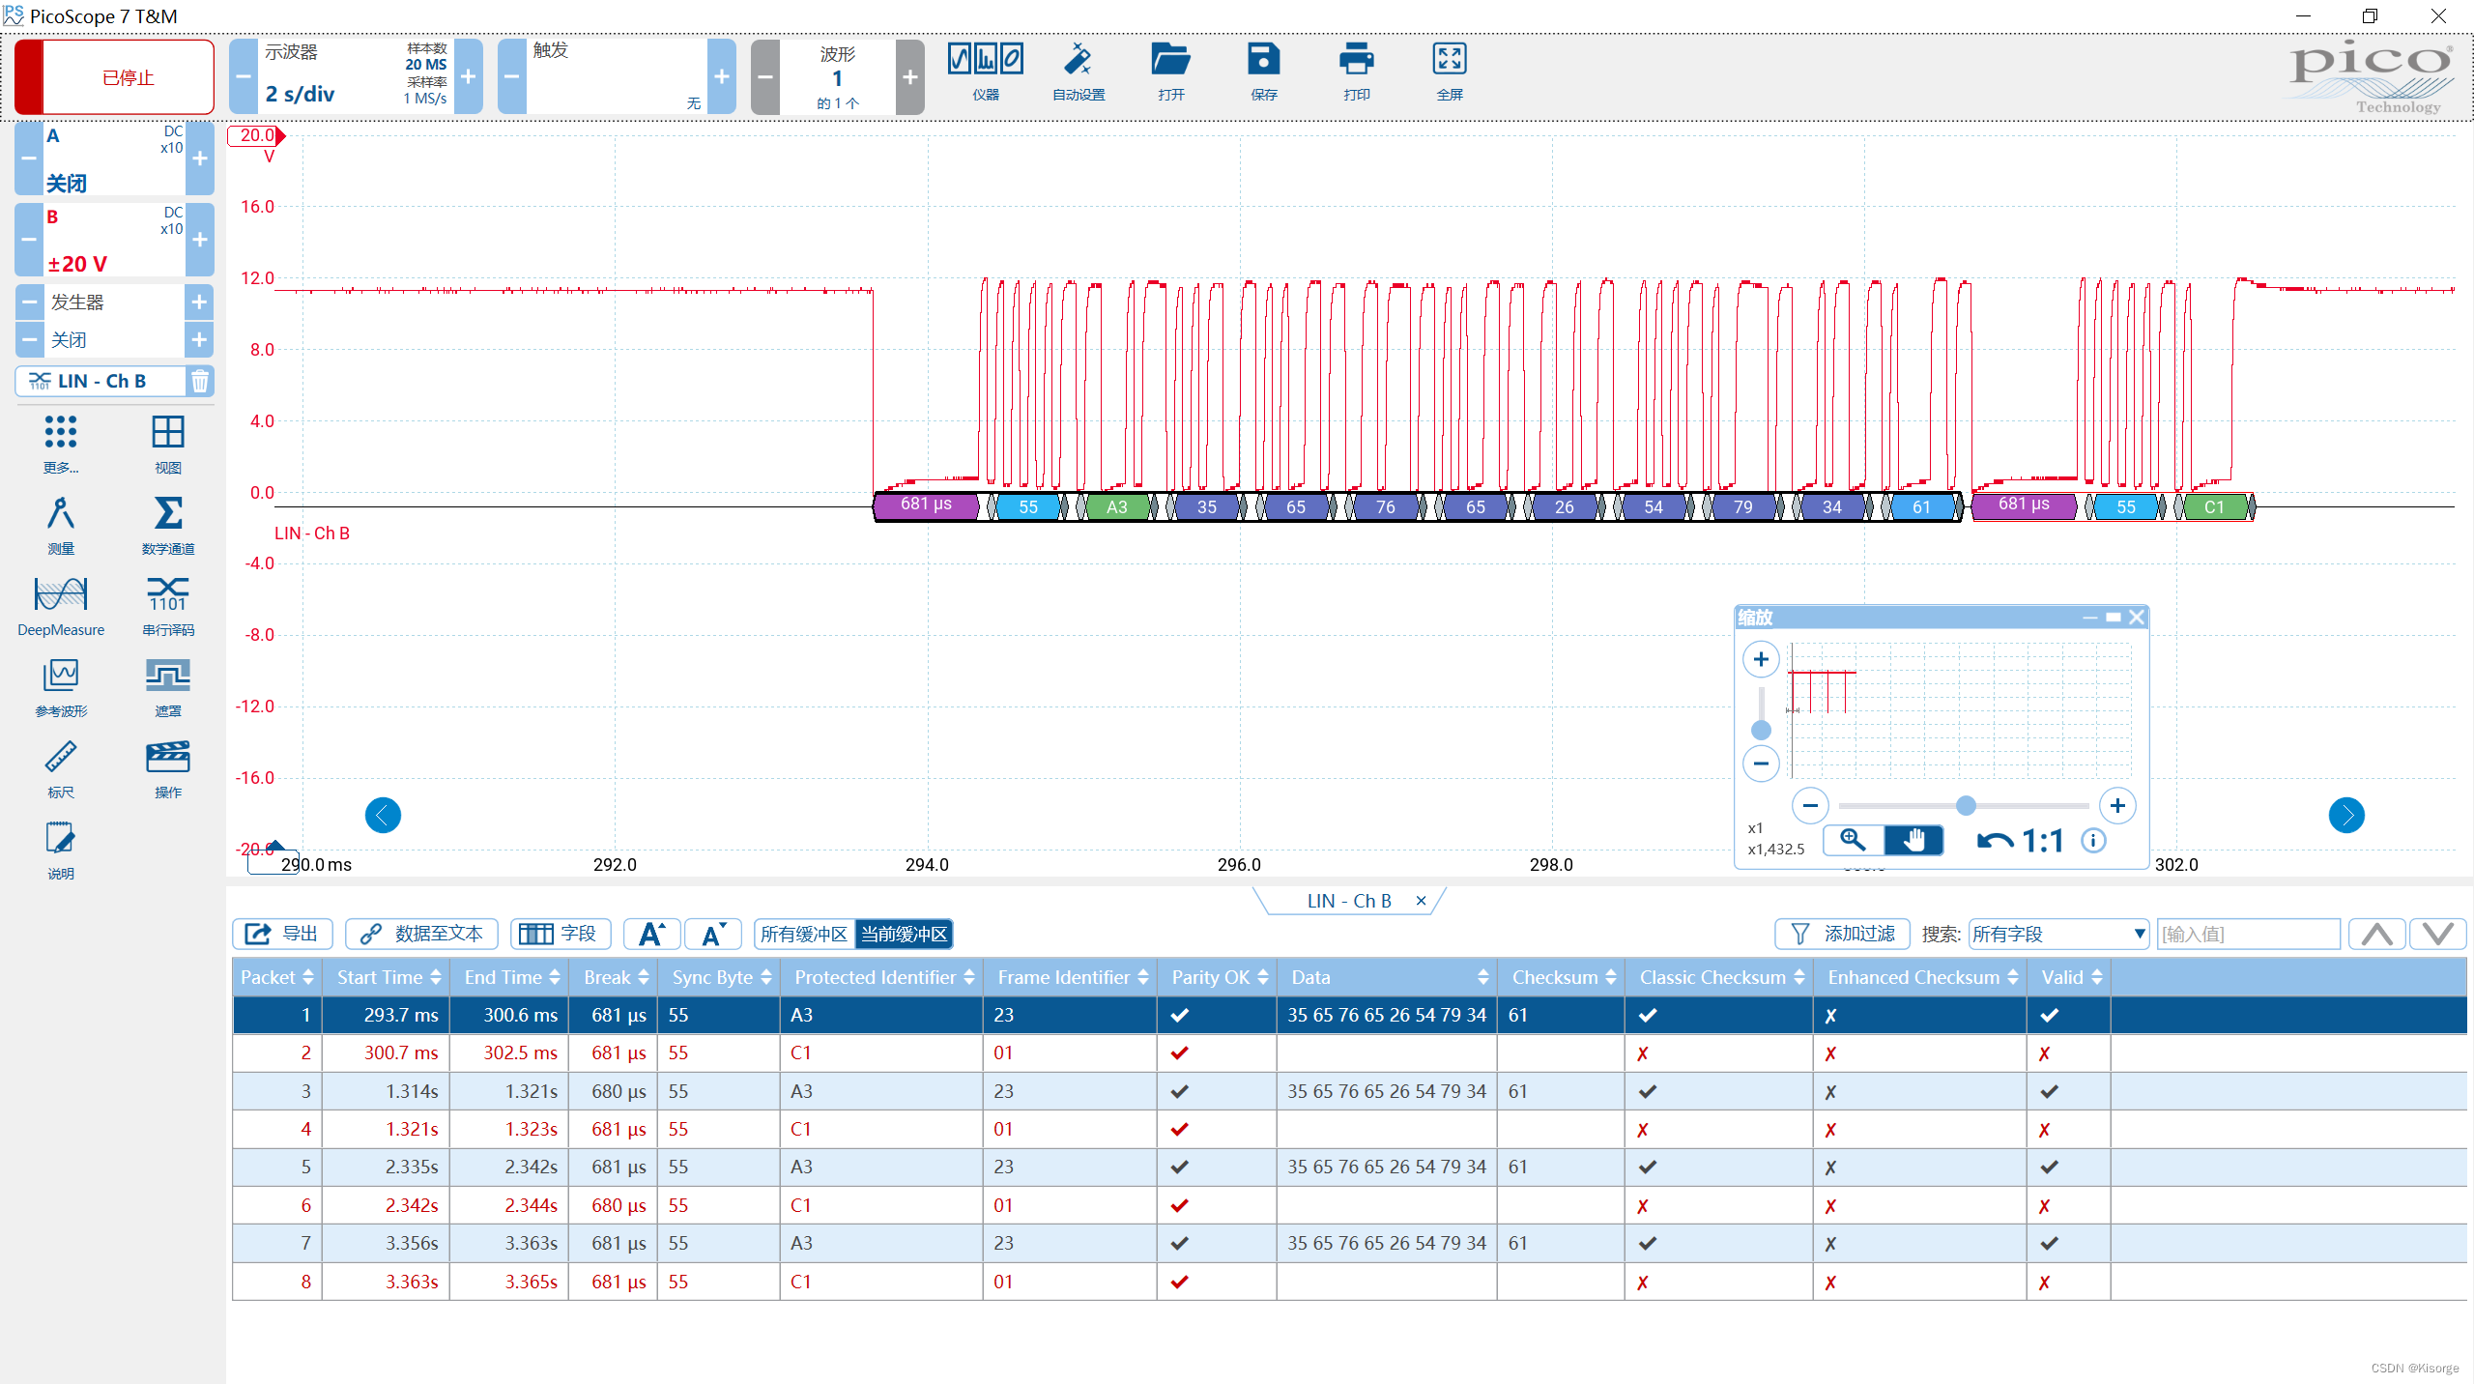This screenshot has height=1384, width=2474.
Task: Select hand pan tool in zoom panel
Action: click(x=1913, y=840)
